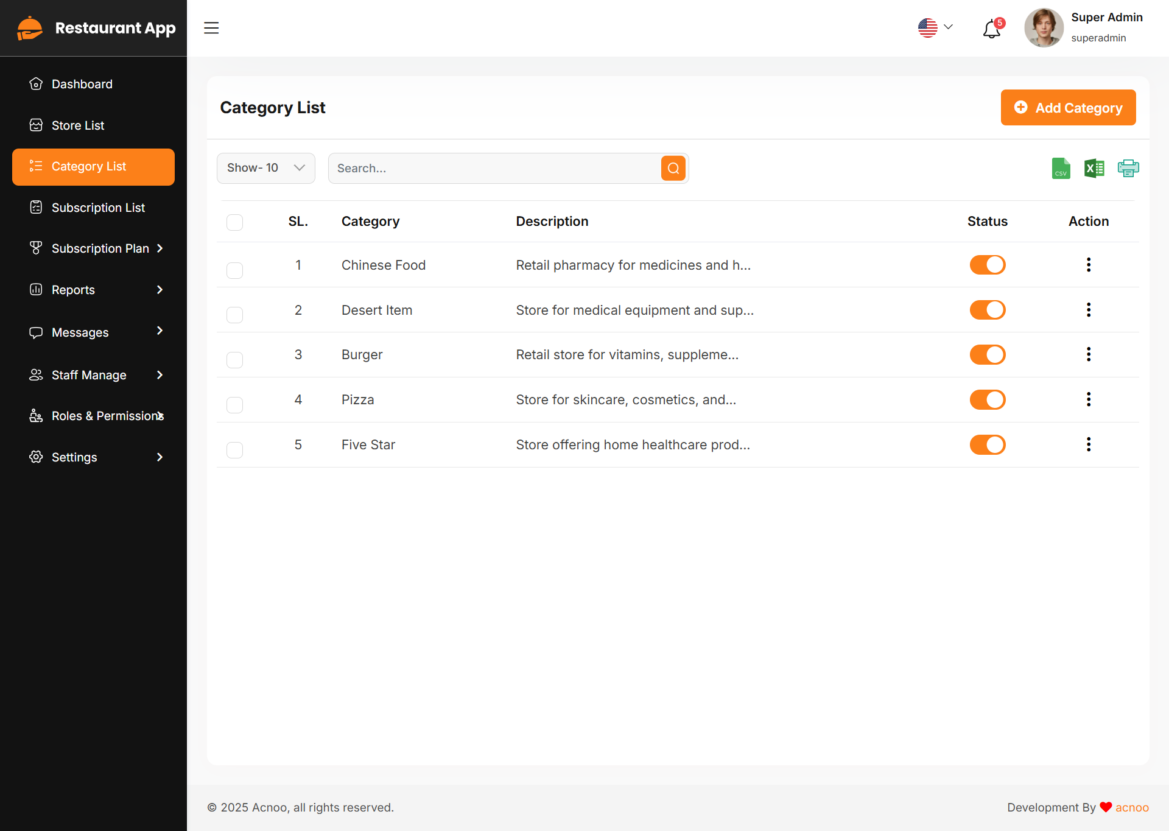Disable status toggle for Burger category
Image resolution: width=1169 pixels, height=831 pixels.
(987, 355)
